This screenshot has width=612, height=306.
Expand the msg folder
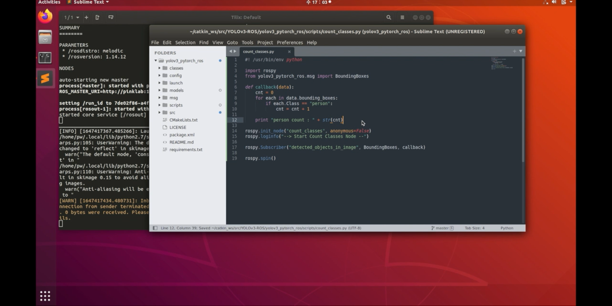(x=160, y=98)
